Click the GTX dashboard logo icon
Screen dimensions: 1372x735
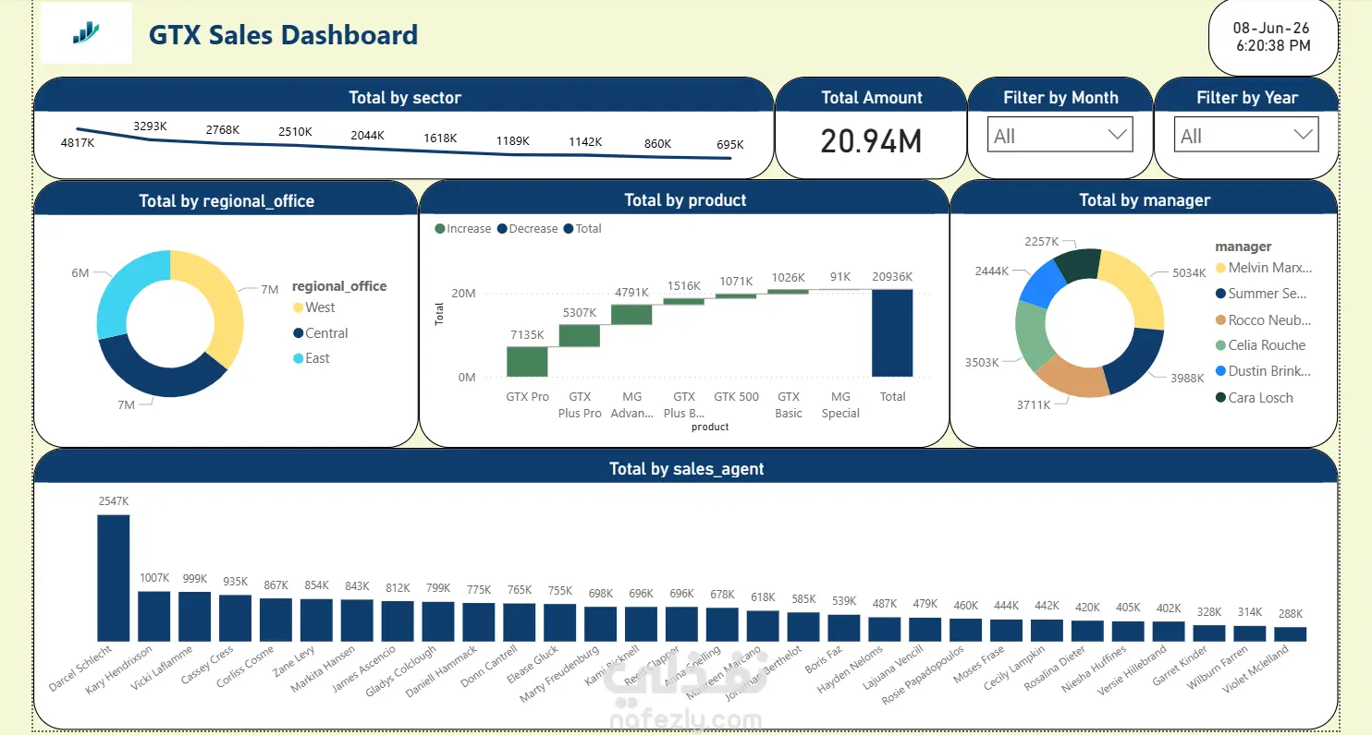coord(86,33)
